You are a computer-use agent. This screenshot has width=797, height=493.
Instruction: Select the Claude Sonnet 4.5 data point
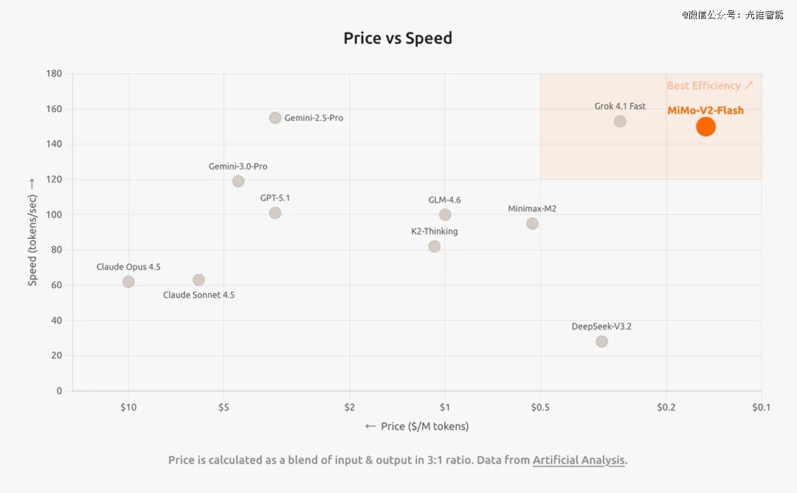pyautogui.click(x=199, y=280)
